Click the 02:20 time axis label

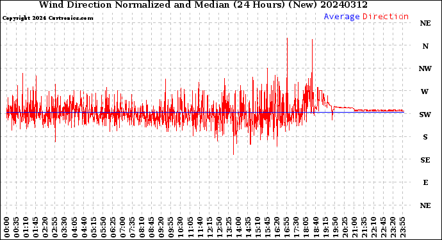click(45, 227)
